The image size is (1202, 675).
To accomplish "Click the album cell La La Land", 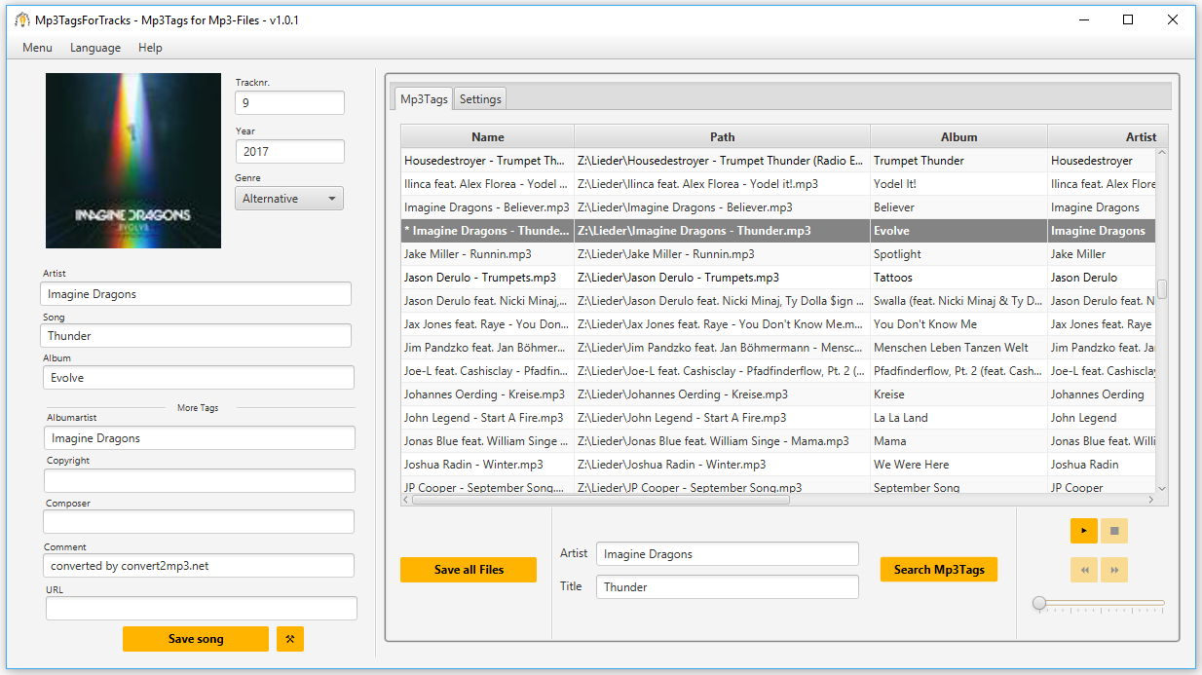I will [959, 418].
